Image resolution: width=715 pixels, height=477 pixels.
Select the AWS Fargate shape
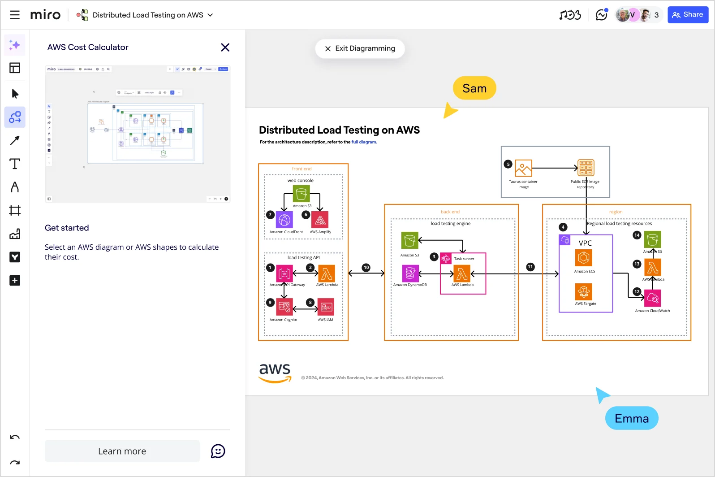[584, 292]
